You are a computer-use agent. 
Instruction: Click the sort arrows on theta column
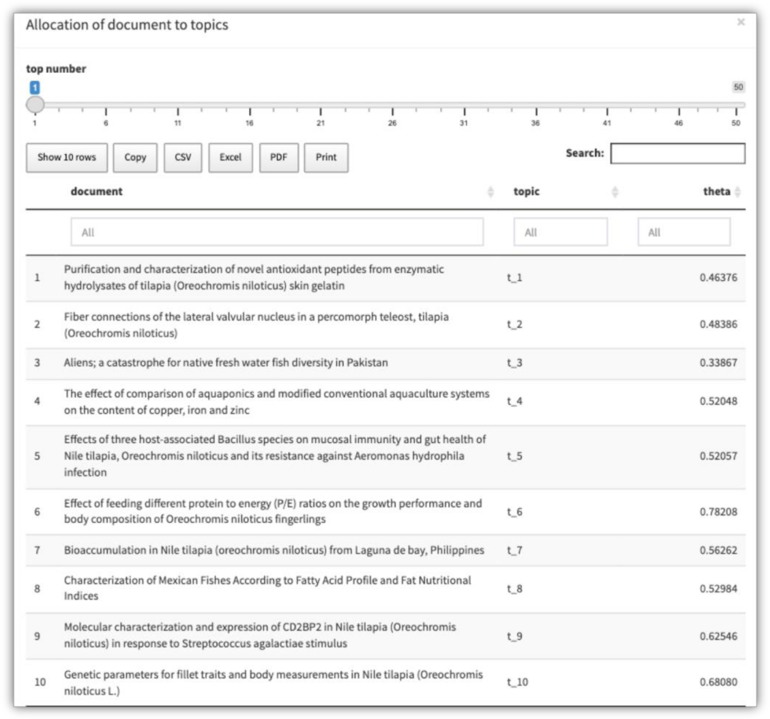point(737,192)
